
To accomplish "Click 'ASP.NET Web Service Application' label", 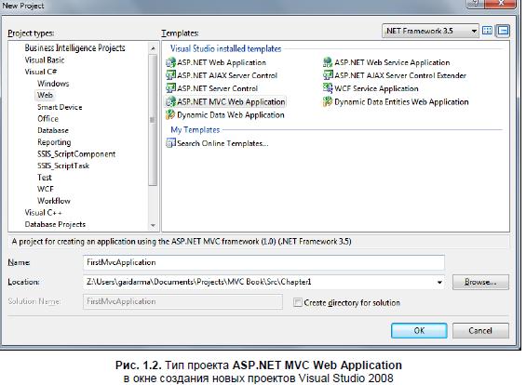I will tap(392, 62).
